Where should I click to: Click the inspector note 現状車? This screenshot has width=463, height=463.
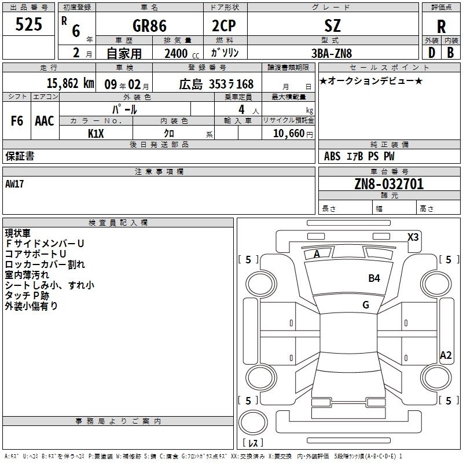[18, 233]
